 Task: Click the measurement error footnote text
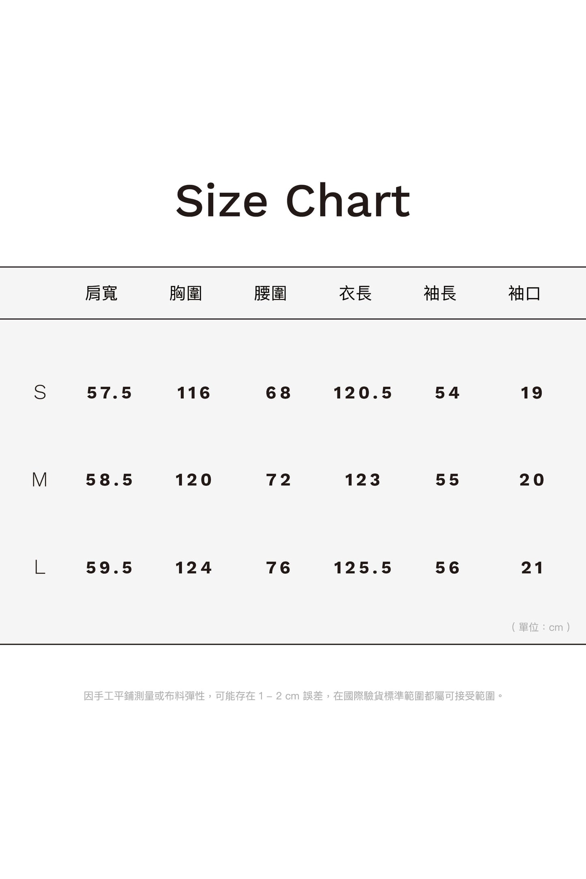coord(293,696)
